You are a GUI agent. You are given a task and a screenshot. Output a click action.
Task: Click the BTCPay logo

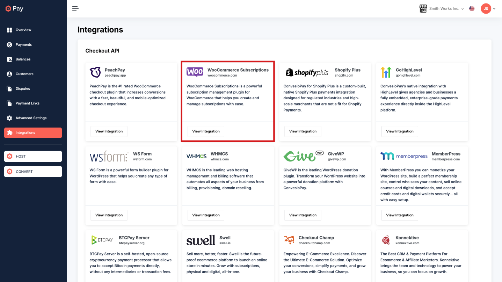point(102,240)
